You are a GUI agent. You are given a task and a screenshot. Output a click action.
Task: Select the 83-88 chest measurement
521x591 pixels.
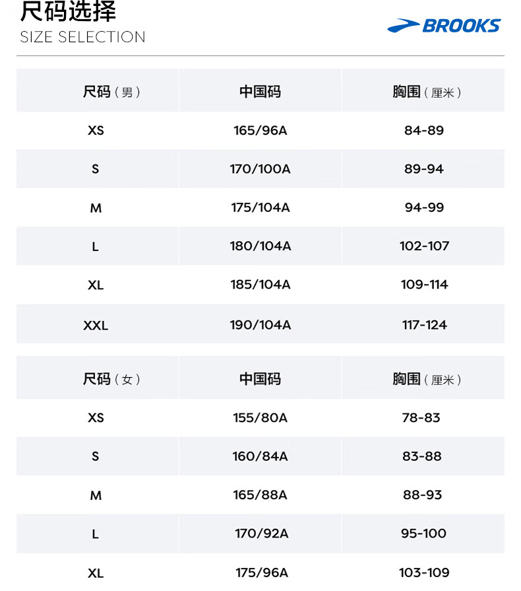[422, 456]
